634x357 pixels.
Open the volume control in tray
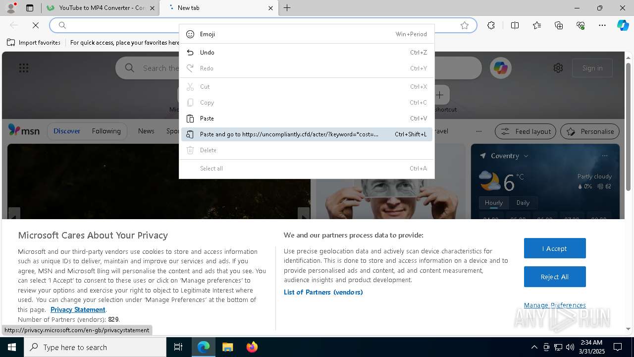point(570,347)
